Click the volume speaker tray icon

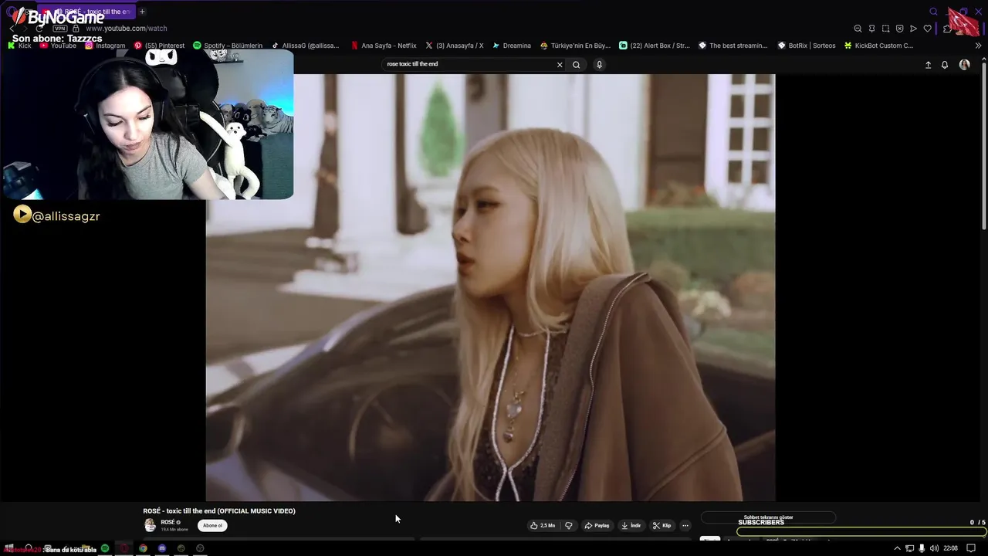coord(934,548)
